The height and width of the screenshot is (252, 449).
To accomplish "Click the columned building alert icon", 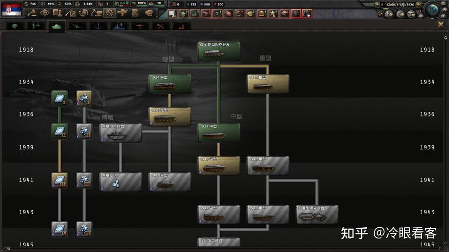I will [262, 14].
